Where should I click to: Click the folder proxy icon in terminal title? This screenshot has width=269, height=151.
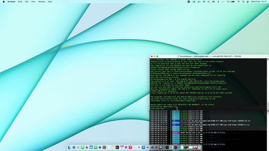[178, 56]
